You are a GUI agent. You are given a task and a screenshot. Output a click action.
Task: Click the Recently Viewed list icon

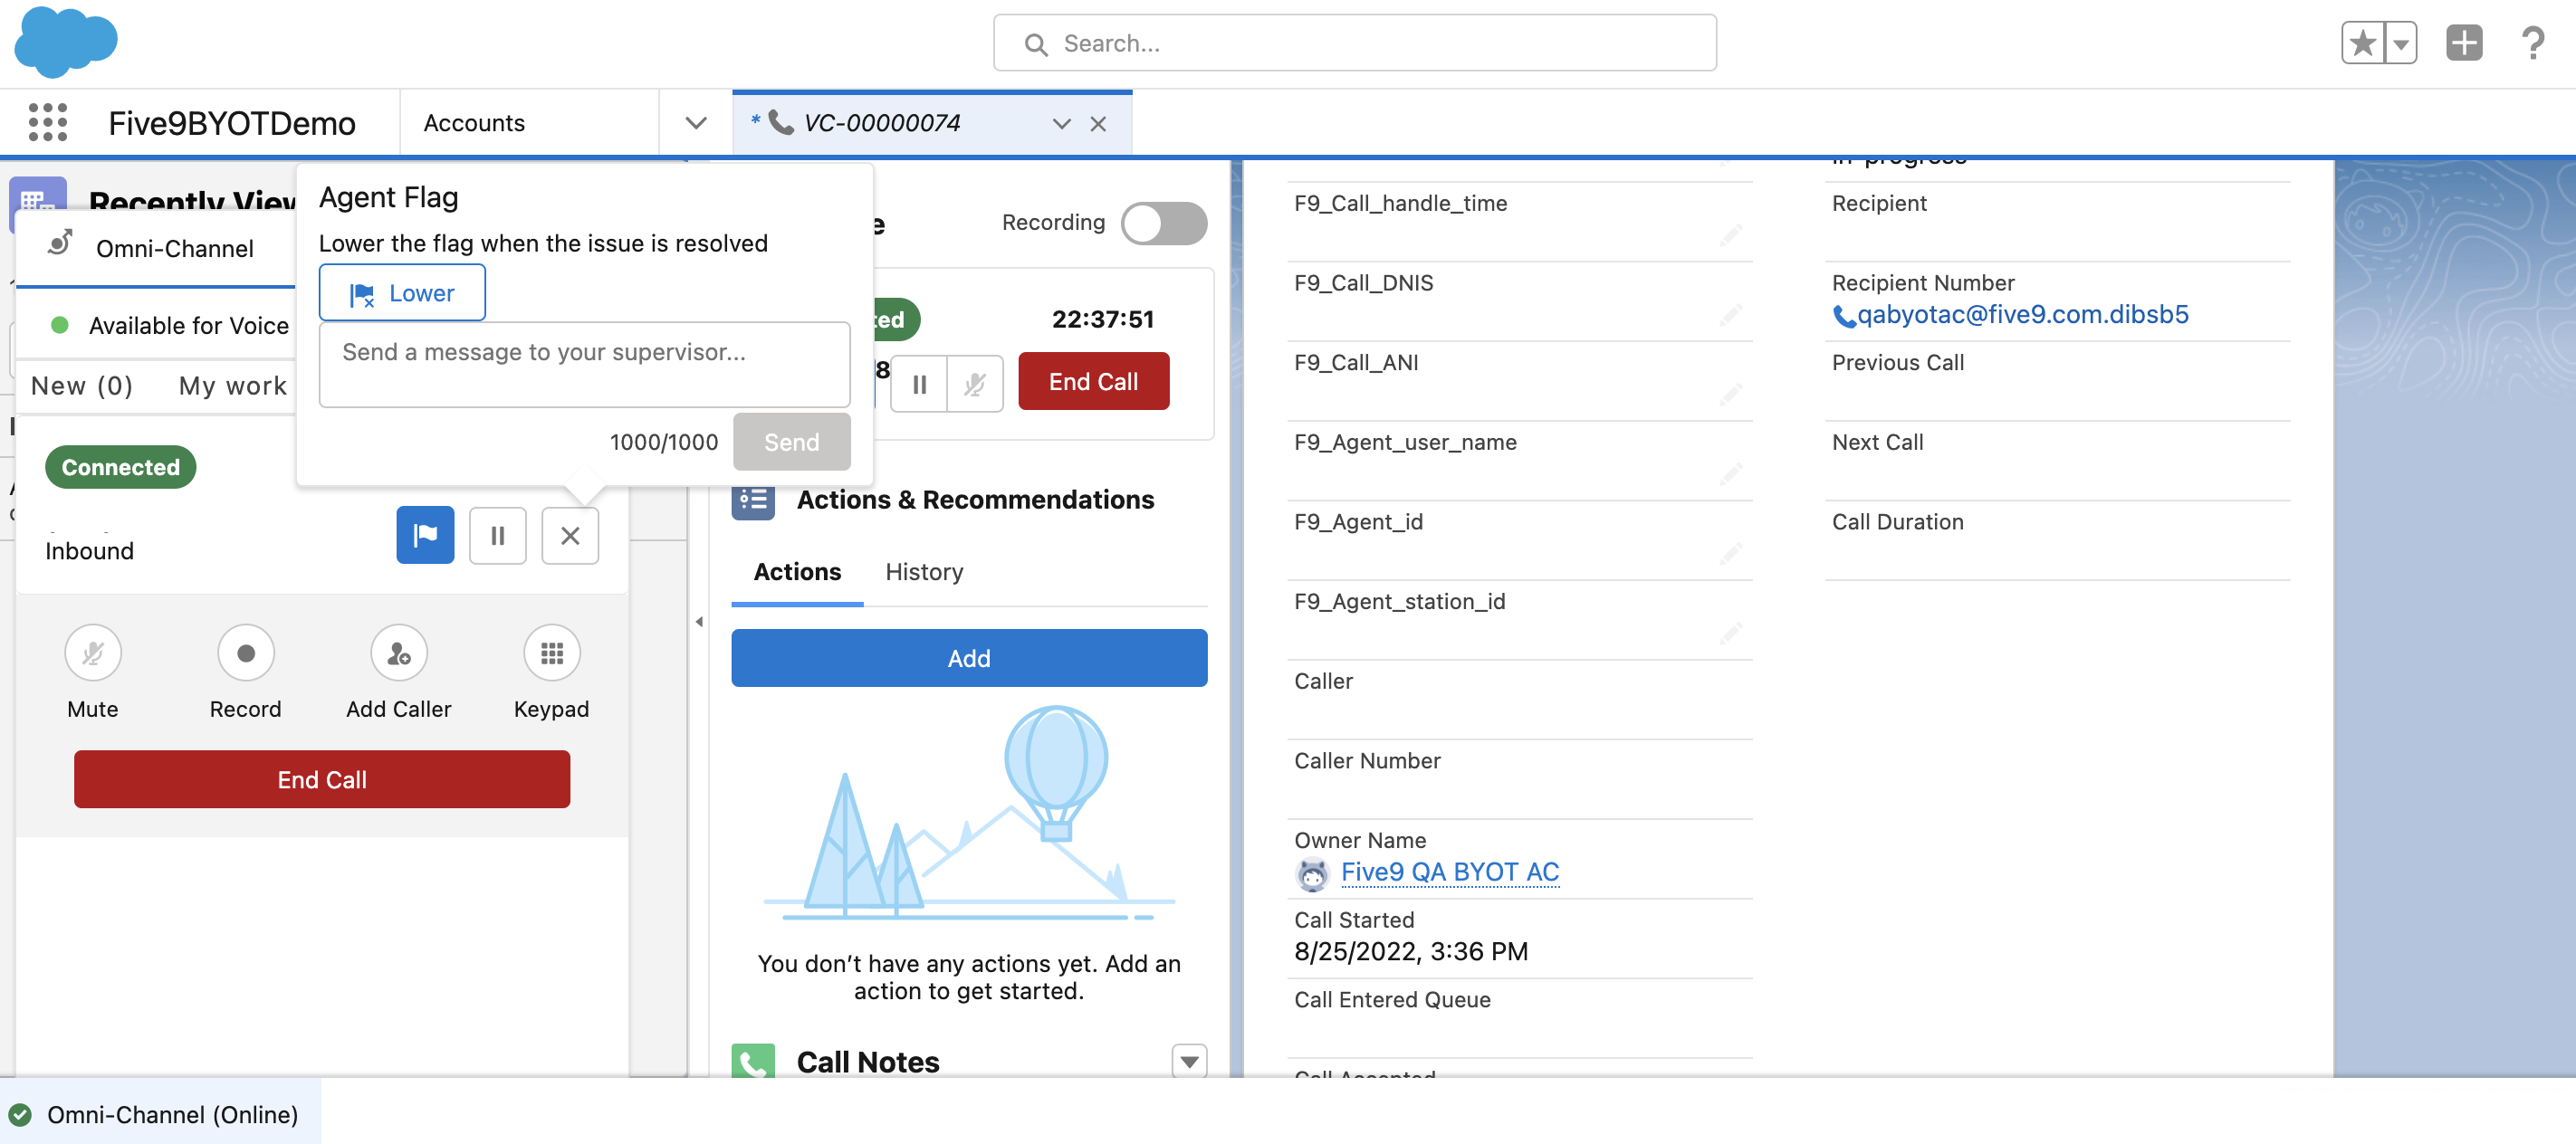point(39,204)
